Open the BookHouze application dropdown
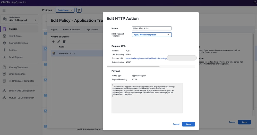This screenshot has height=135, width=257. 65,10
